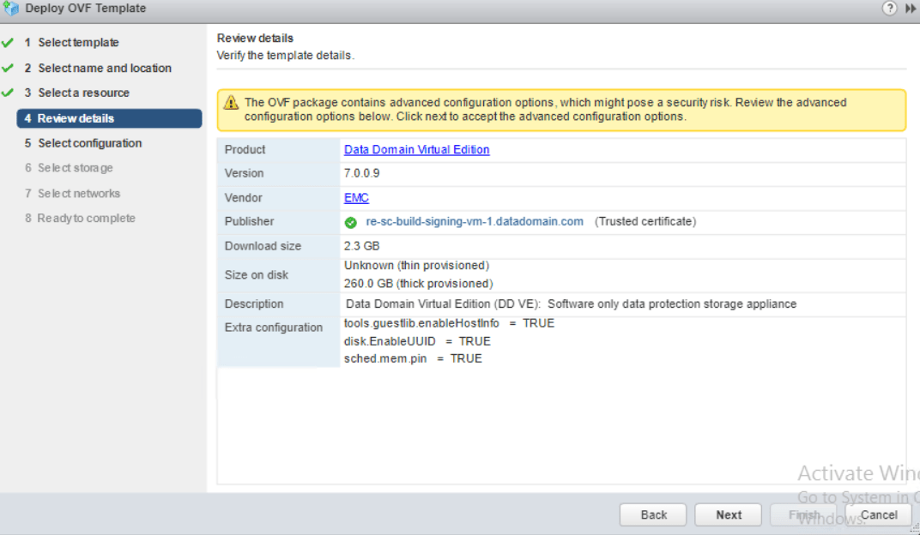Image resolution: width=920 pixels, height=535 pixels.
Task: Click the sched.mem.pin = TRUE line
Action: coord(413,358)
